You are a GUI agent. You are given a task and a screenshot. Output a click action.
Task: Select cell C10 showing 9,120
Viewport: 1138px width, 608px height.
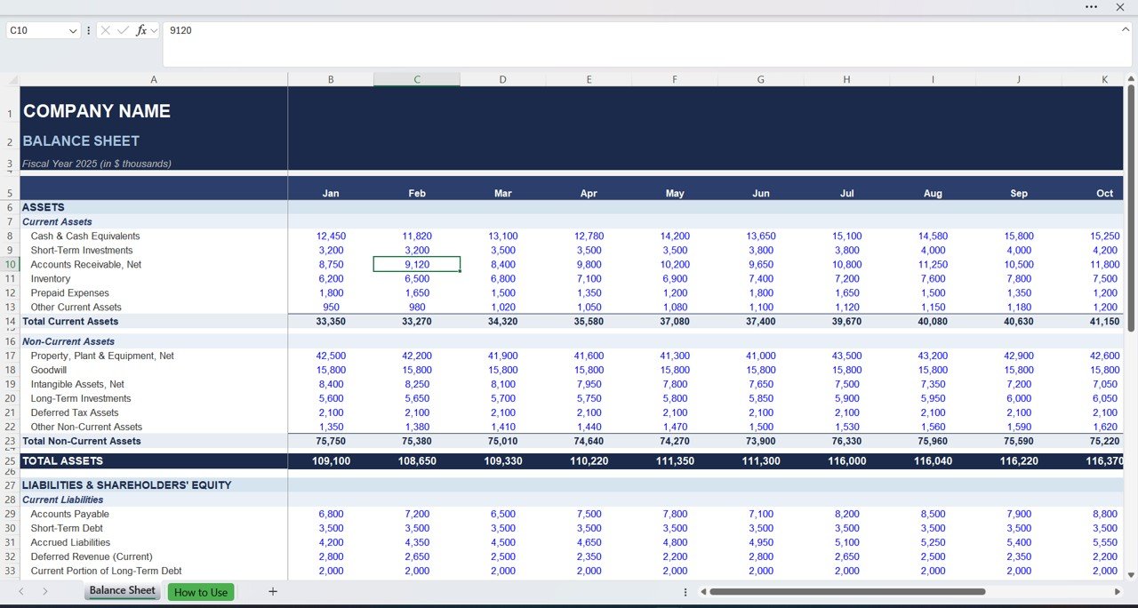click(x=417, y=264)
